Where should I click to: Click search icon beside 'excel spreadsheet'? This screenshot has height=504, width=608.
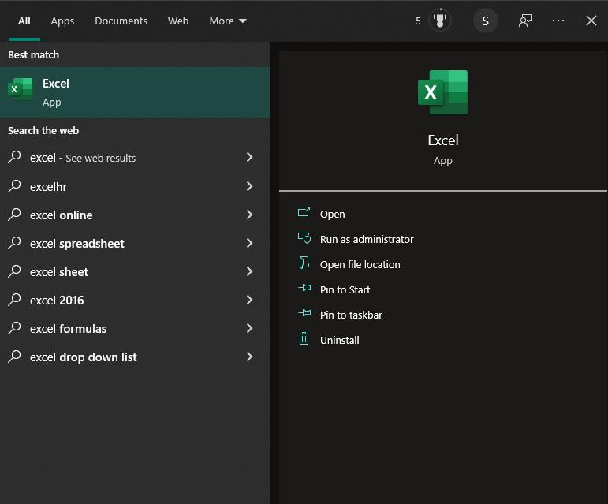pyautogui.click(x=14, y=243)
